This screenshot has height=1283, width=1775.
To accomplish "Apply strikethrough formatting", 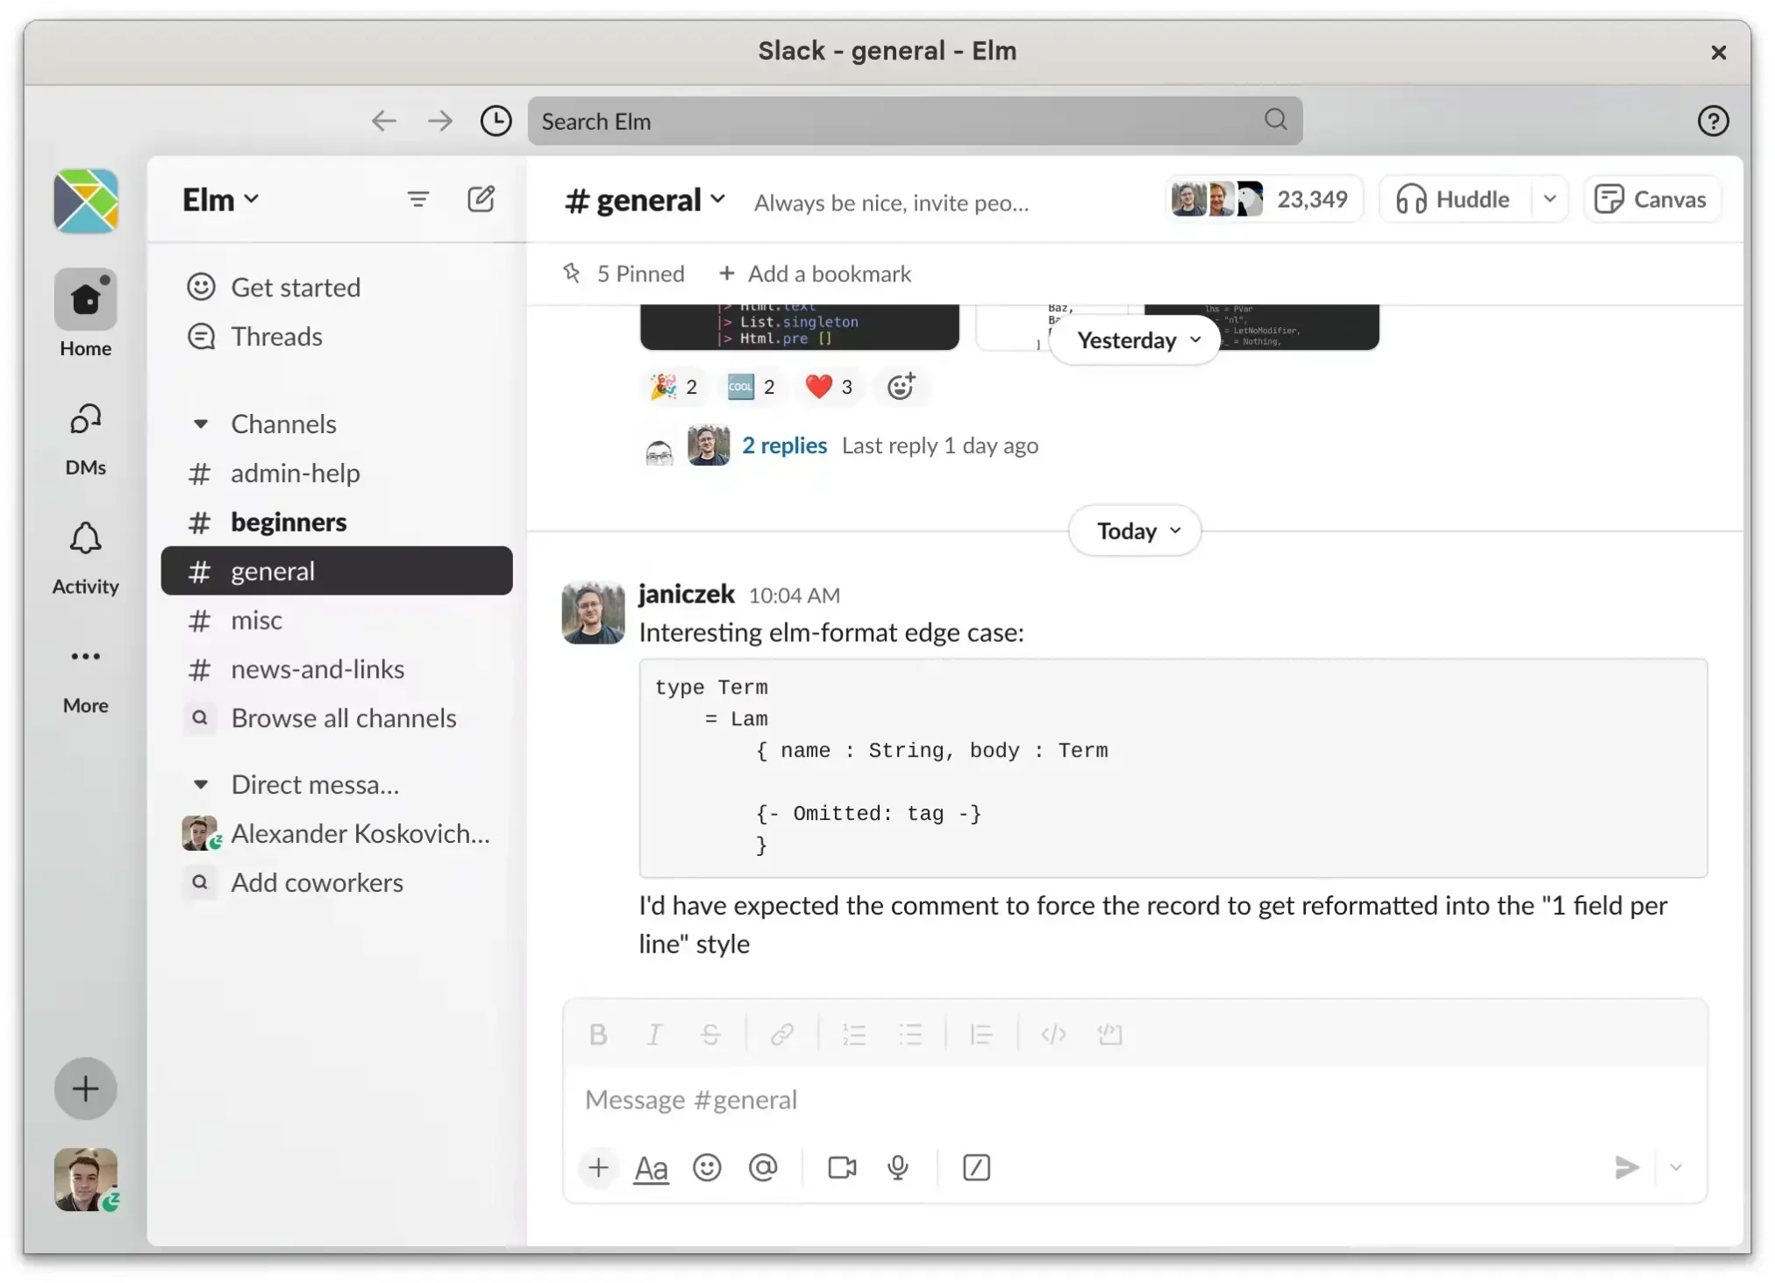I will coord(710,1035).
